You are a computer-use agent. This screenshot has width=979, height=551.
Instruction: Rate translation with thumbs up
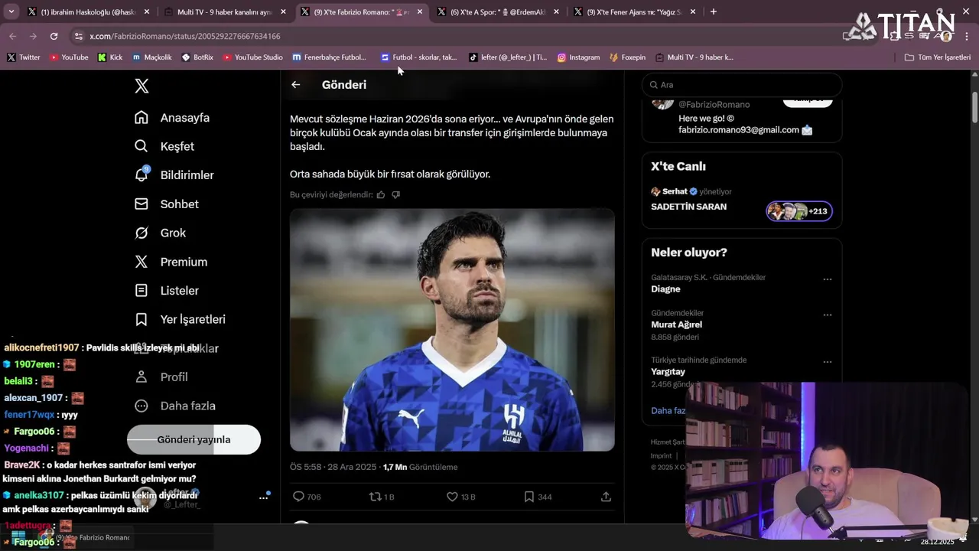pos(381,194)
